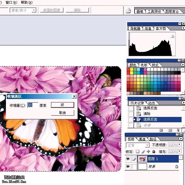The width and height of the screenshot is (185, 185).
Task: Click create new snapshot icon in History panel
Action: tap(170, 130)
